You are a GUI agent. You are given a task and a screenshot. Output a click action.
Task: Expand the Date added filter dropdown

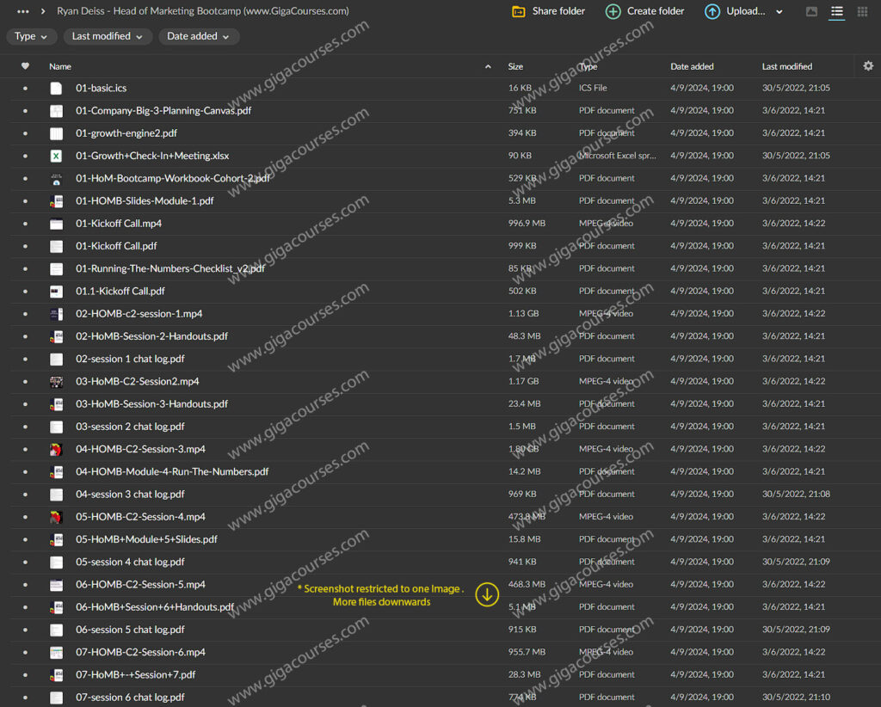click(199, 36)
